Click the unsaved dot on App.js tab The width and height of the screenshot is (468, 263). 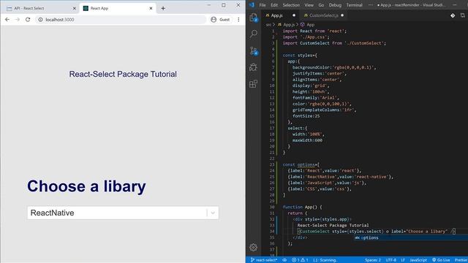[294, 15]
